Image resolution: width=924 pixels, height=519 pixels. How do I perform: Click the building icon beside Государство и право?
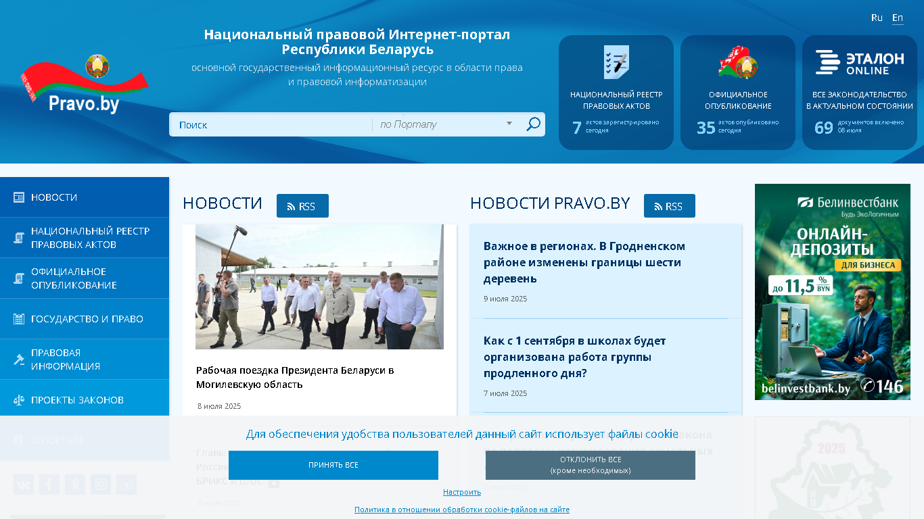tap(19, 319)
